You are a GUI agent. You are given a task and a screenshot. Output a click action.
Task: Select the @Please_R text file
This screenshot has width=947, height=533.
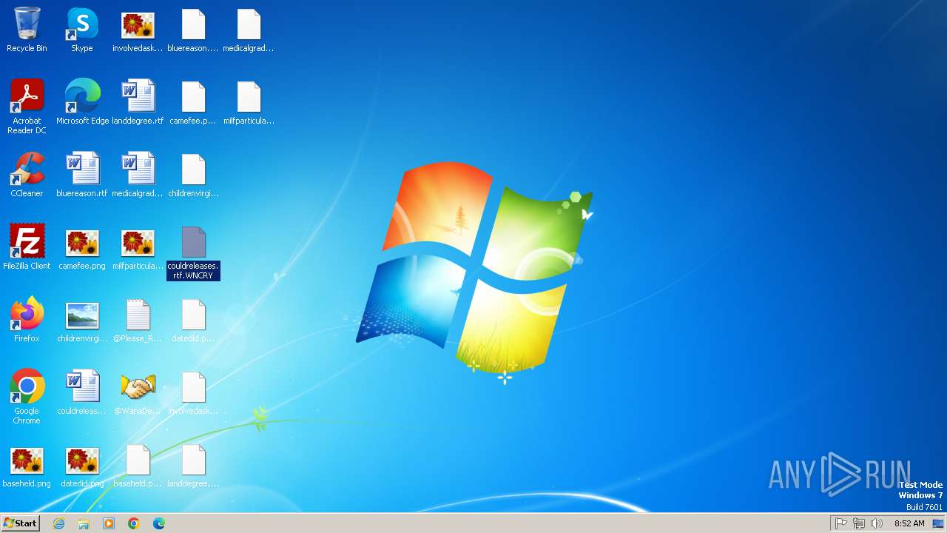click(138, 320)
